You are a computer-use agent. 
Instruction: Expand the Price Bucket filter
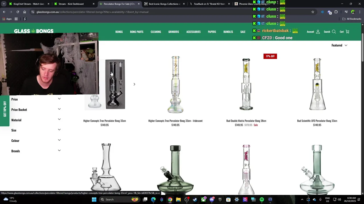(36, 110)
